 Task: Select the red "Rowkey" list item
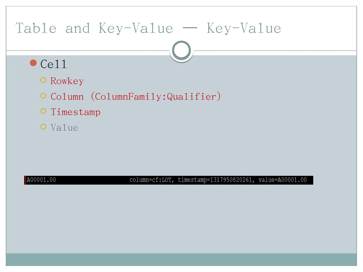point(67,81)
